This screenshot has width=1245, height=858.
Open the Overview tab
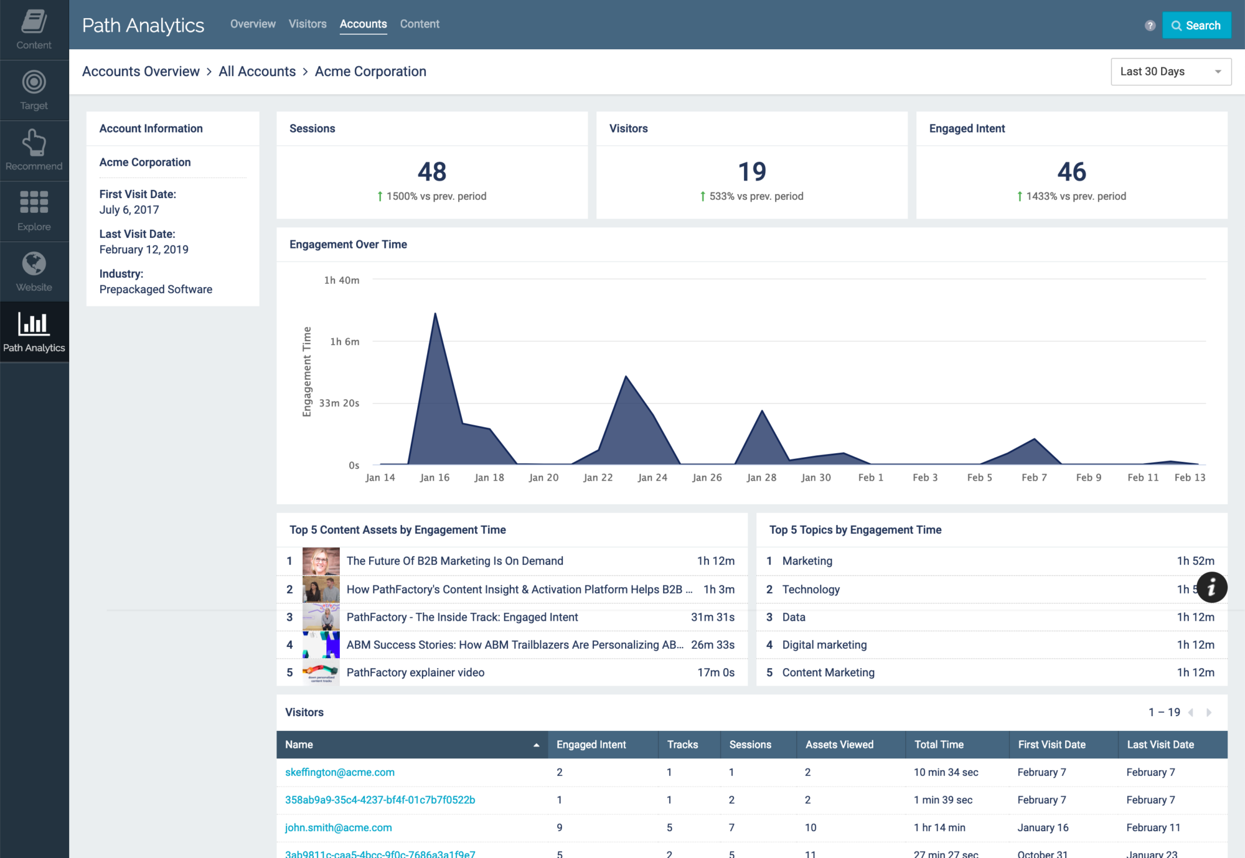pyautogui.click(x=253, y=24)
